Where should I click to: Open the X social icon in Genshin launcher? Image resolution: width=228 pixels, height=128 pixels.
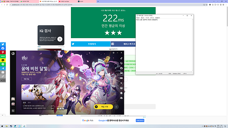(x=121, y=83)
